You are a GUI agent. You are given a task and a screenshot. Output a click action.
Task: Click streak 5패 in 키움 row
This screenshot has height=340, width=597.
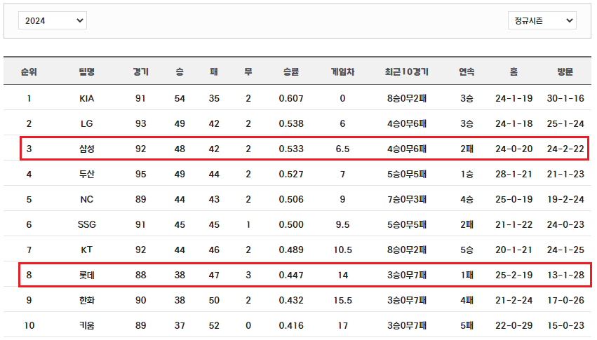pyautogui.click(x=467, y=325)
